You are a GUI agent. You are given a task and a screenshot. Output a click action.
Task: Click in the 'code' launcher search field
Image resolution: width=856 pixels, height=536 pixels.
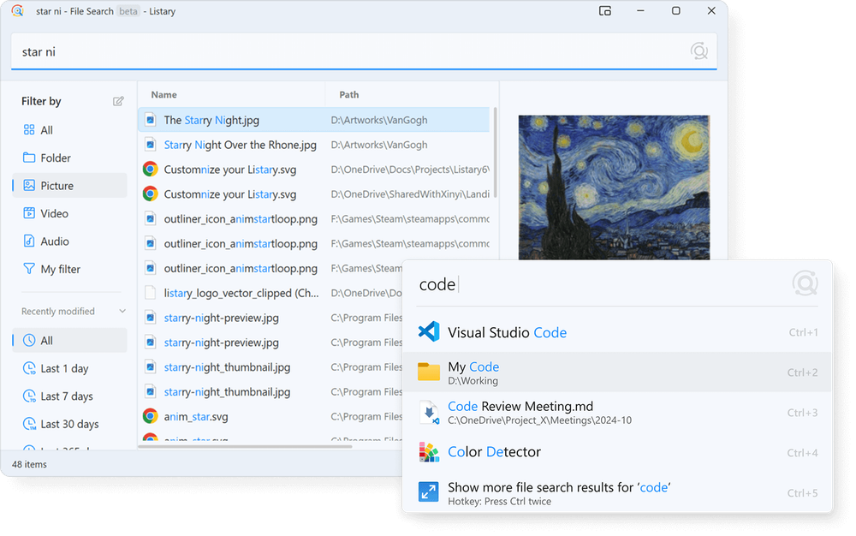(601, 284)
